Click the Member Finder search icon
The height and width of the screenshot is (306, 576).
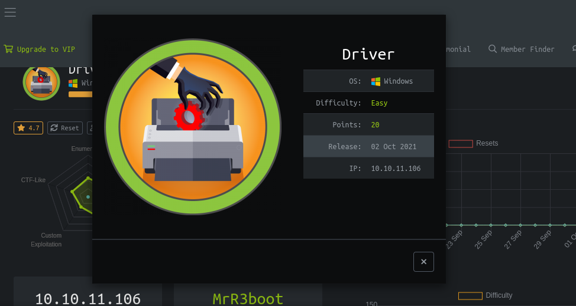tap(492, 50)
